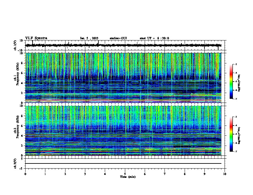Viewport: 253px width, 195px height.
Task: Click the "-5" label on ch.1 color bar
Action: tap(236, 82)
